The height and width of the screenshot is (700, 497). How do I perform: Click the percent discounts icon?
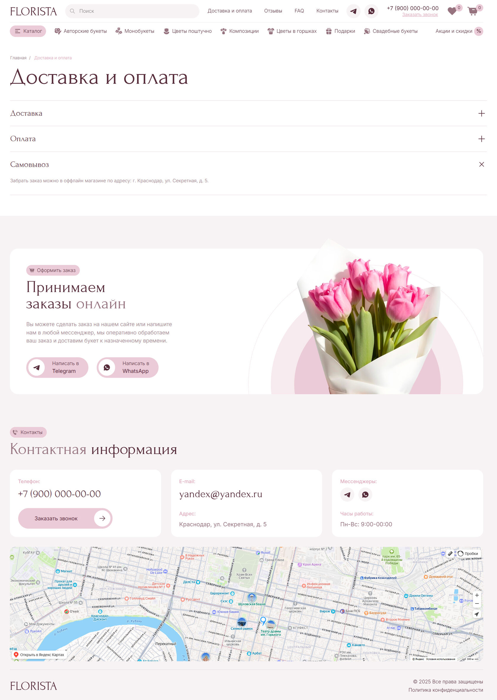(479, 31)
